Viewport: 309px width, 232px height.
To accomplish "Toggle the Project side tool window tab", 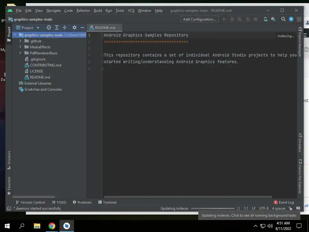I will [9, 34].
